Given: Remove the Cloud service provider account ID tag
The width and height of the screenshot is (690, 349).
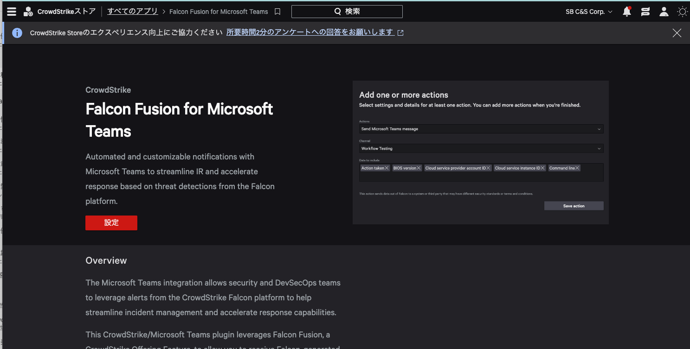Looking at the screenshot, I should pyautogui.click(x=488, y=168).
